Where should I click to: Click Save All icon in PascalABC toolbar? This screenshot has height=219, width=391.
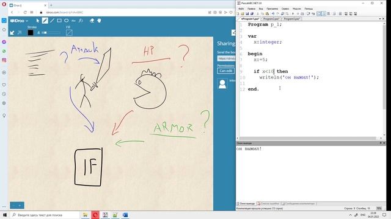tap(252, 13)
